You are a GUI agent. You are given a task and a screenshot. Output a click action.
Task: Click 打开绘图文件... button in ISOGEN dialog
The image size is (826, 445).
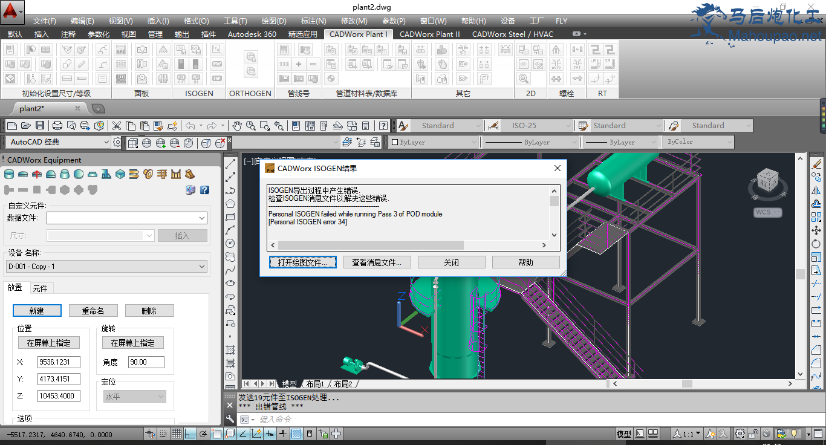click(303, 262)
